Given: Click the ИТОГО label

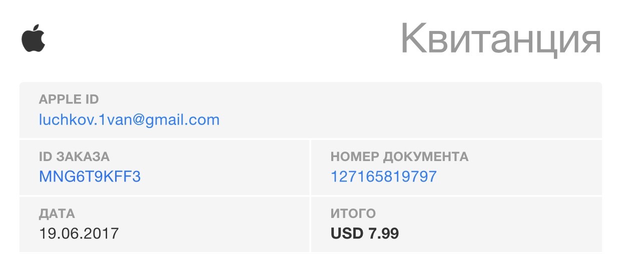Looking at the screenshot, I should tap(353, 213).
